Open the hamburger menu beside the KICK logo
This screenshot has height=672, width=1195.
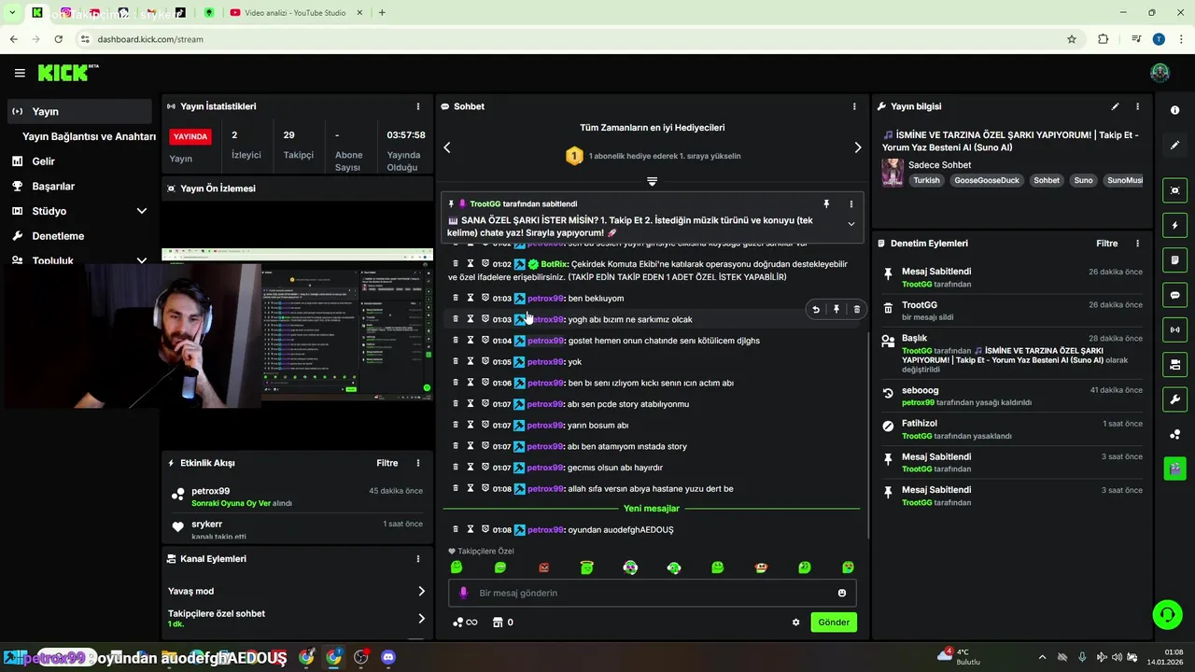20,73
